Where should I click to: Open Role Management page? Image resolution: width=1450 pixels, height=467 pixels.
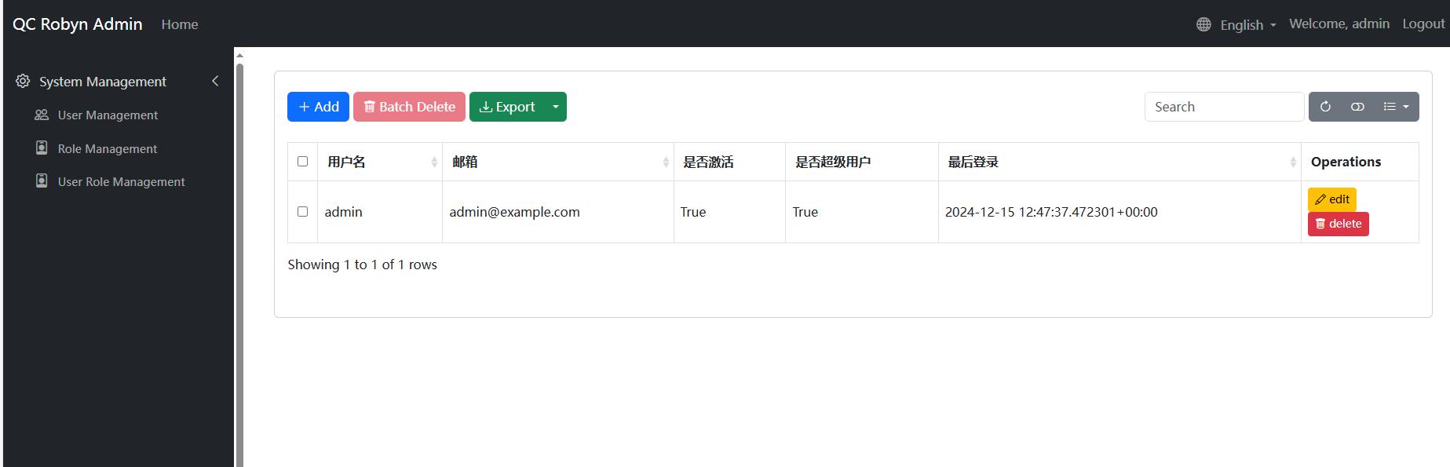point(108,149)
